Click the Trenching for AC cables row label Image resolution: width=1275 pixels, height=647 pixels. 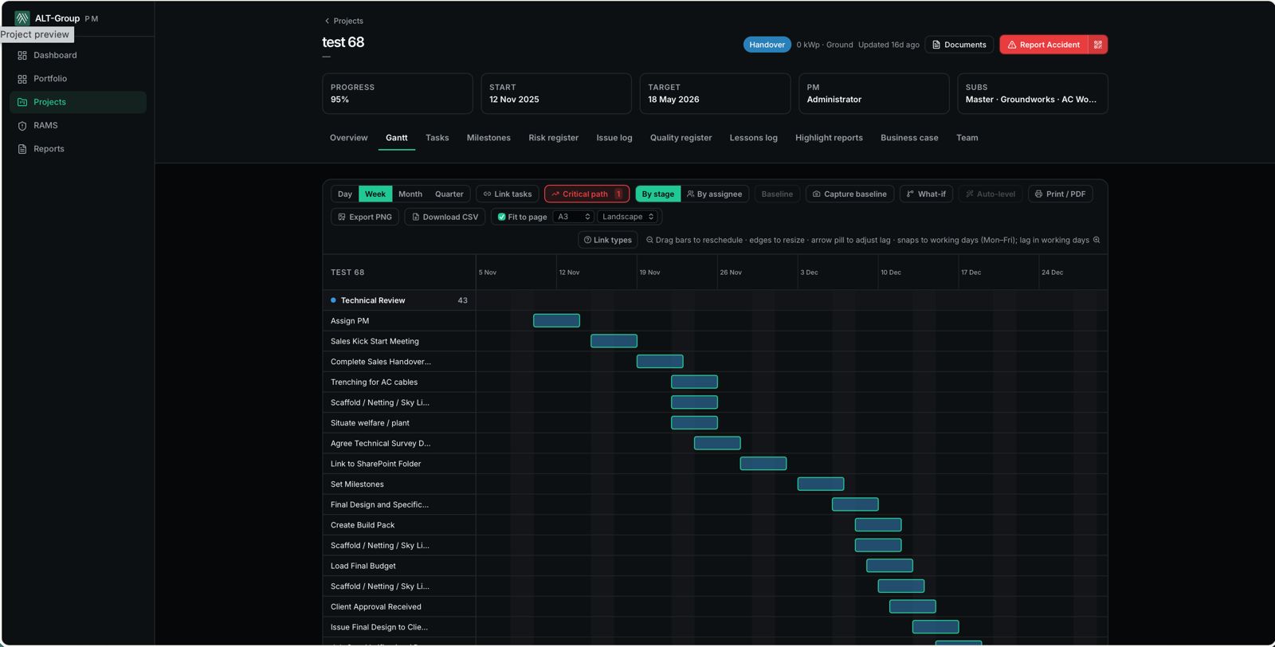tap(374, 382)
